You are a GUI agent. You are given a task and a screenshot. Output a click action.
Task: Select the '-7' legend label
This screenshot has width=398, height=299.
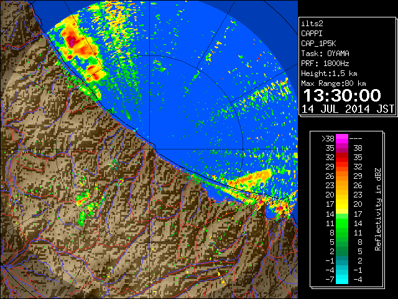click(x=330, y=279)
